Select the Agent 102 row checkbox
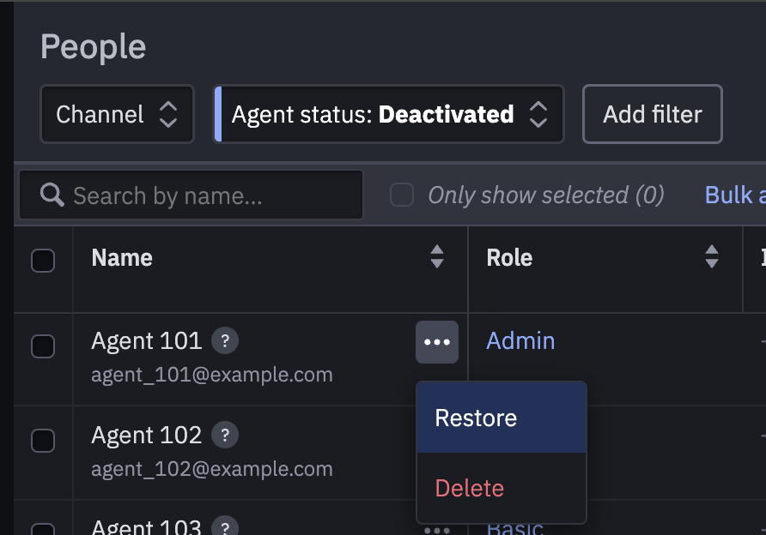The image size is (766, 535). (43, 441)
